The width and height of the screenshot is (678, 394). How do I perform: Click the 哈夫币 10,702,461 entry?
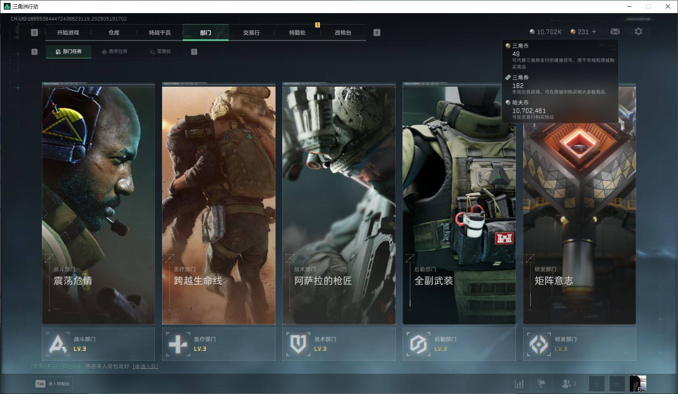click(560, 109)
